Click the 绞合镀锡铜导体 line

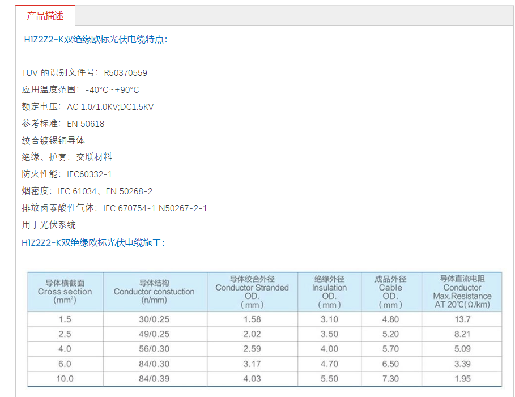(x=53, y=140)
